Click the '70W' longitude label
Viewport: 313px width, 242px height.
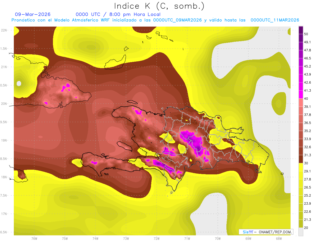(218, 239)
